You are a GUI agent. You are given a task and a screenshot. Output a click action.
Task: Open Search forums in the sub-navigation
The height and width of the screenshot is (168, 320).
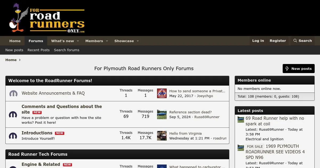point(67,50)
